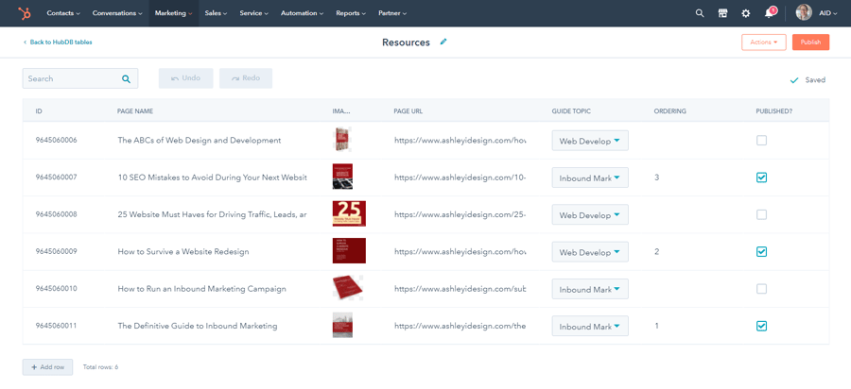851x389 pixels.
Task: Check Published for ABCs of Web Design
Action: coord(761,141)
